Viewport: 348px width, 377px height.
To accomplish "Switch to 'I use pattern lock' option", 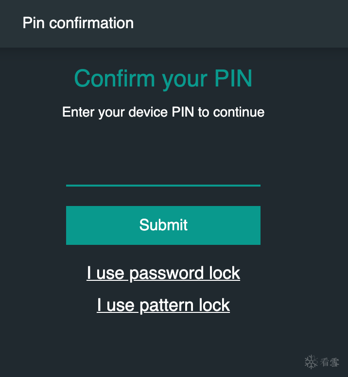I will click(163, 305).
